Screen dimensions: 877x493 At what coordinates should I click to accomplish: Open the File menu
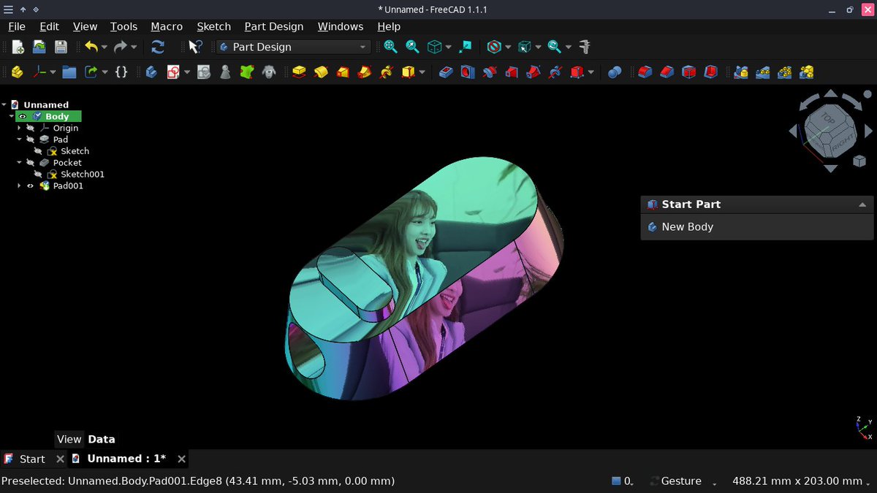click(x=17, y=26)
